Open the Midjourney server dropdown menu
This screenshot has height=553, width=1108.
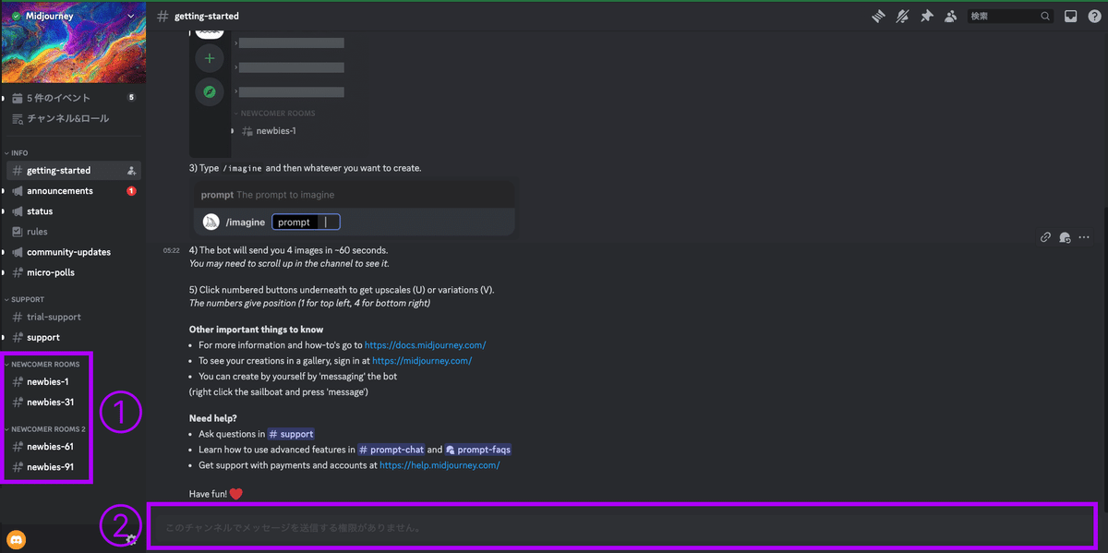(x=130, y=16)
